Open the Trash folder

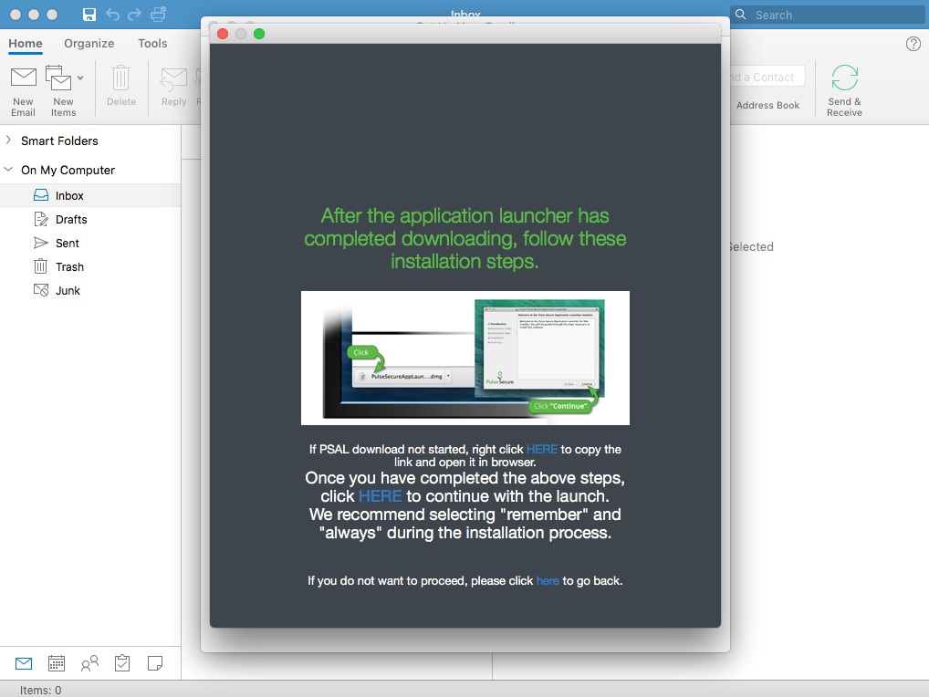(90, 266)
